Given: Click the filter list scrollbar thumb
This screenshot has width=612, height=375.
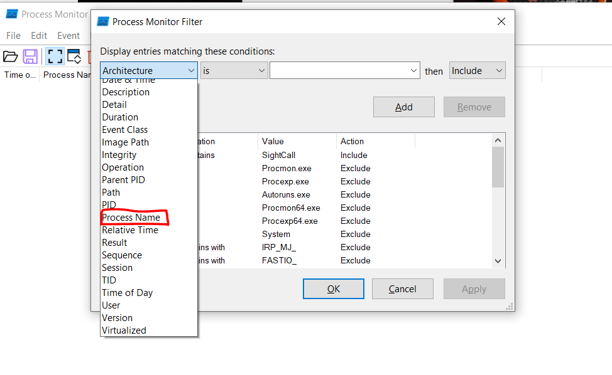Looking at the screenshot, I should (498, 167).
